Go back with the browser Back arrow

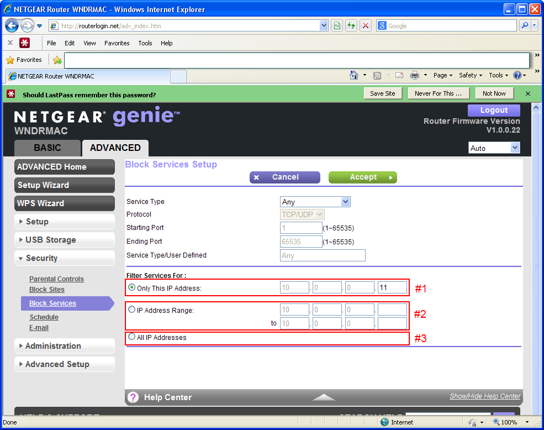pyautogui.click(x=12, y=26)
